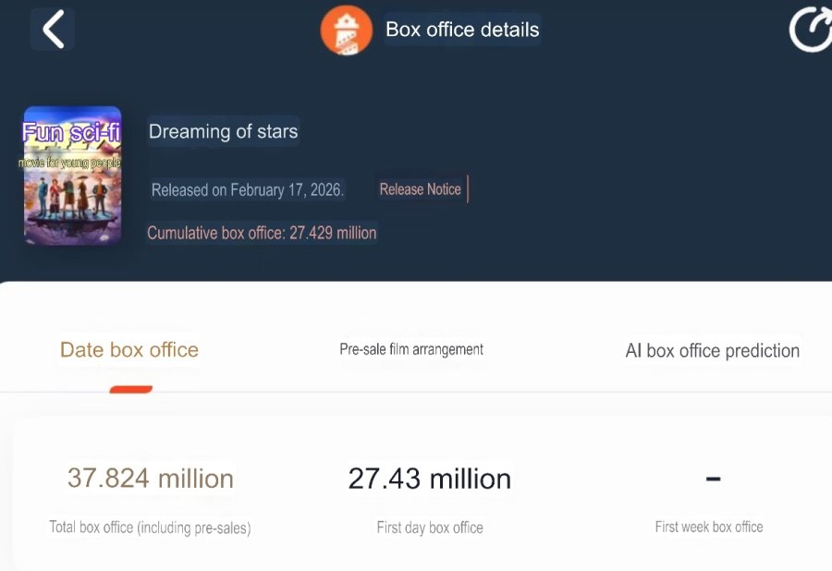This screenshot has width=832, height=571.
Task: Tap the share icon at top right
Action: pos(811,30)
